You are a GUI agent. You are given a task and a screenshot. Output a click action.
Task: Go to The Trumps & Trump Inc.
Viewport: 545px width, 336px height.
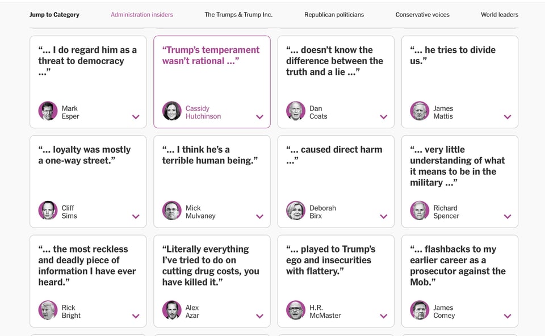pyautogui.click(x=238, y=15)
